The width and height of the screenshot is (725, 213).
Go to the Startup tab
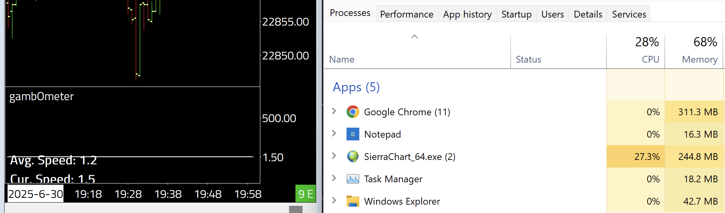(x=516, y=14)
